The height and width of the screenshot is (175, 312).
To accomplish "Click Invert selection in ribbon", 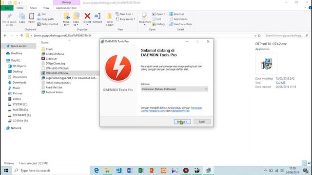I will click(x=180, y=24).
